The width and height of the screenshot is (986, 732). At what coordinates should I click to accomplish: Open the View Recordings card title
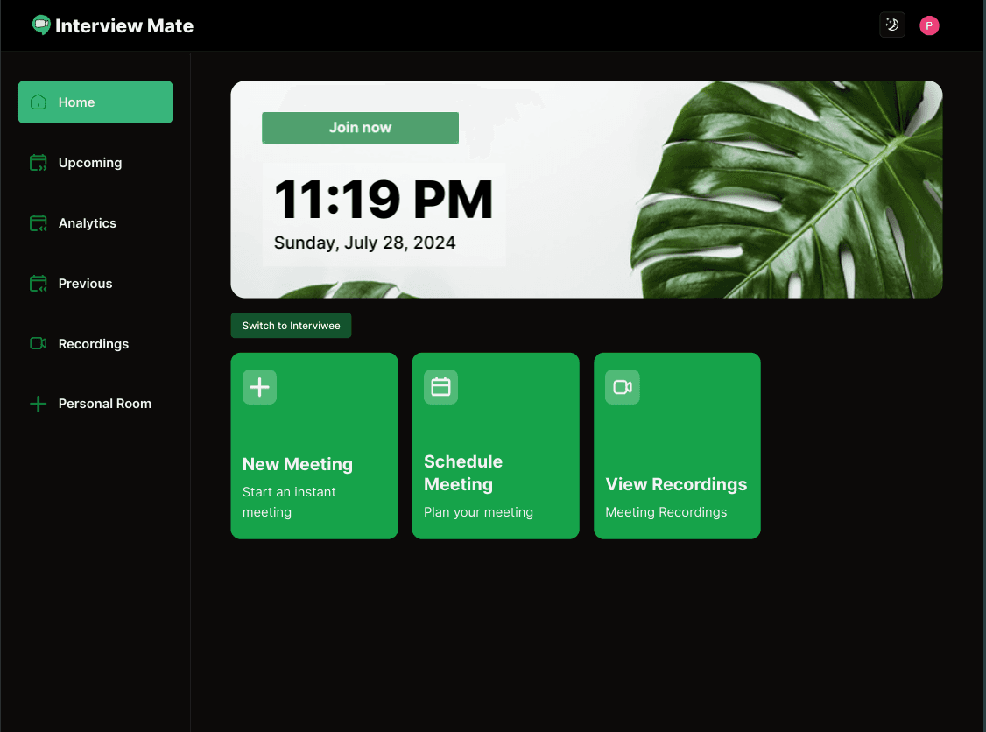pos(676,484)
